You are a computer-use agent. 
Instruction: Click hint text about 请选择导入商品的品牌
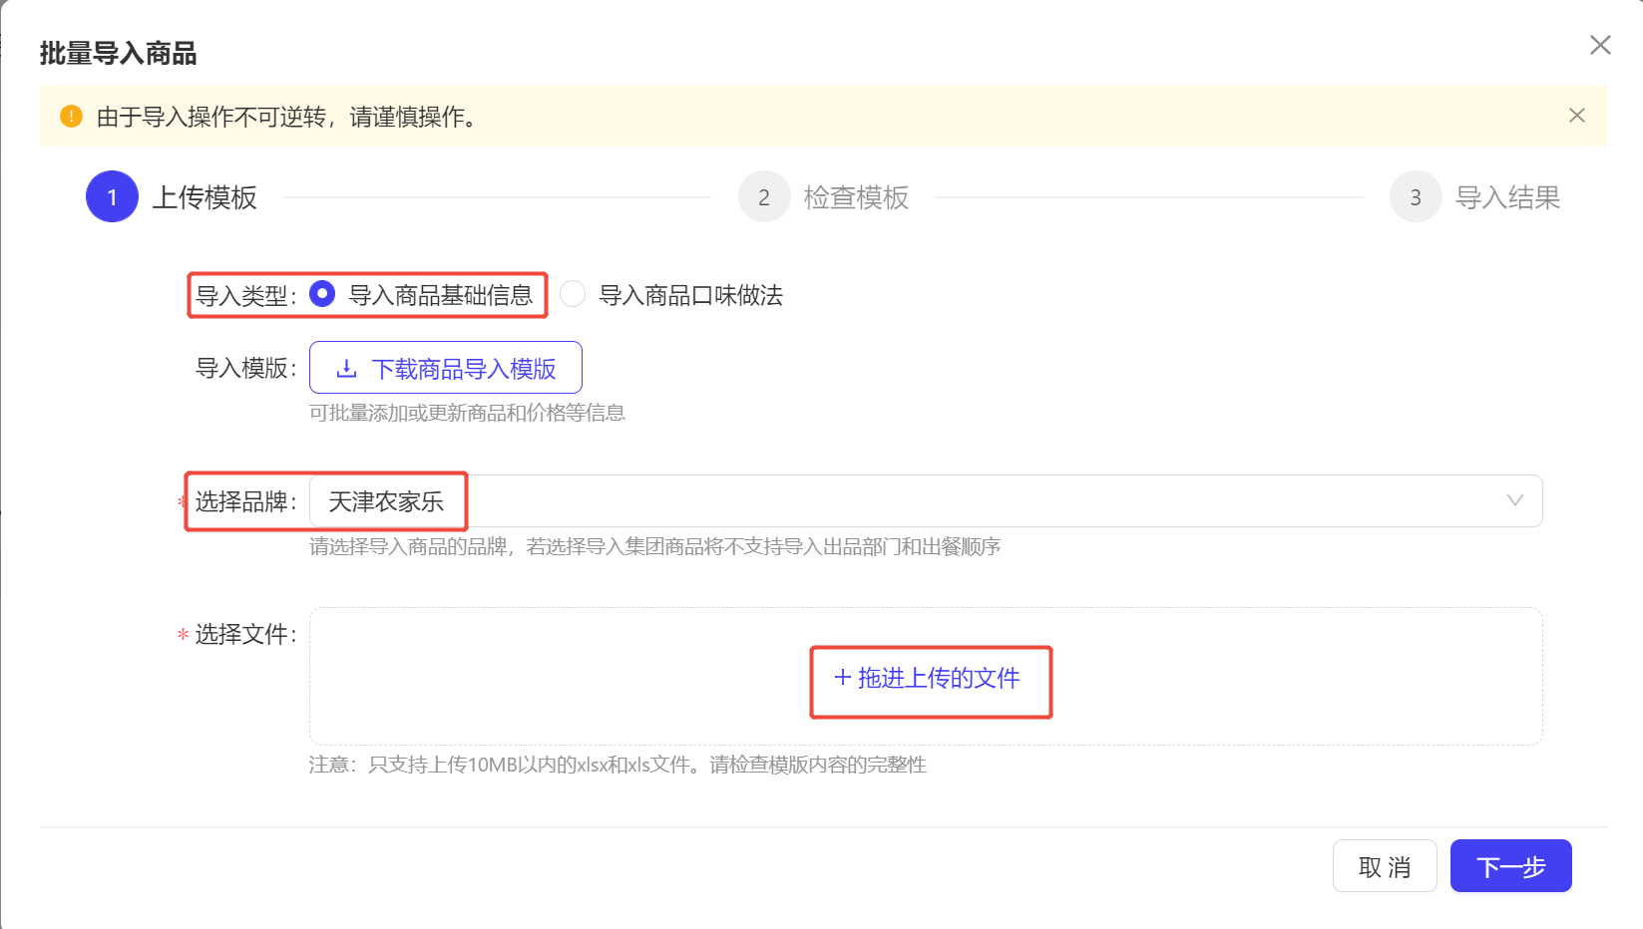click(654, 546)
